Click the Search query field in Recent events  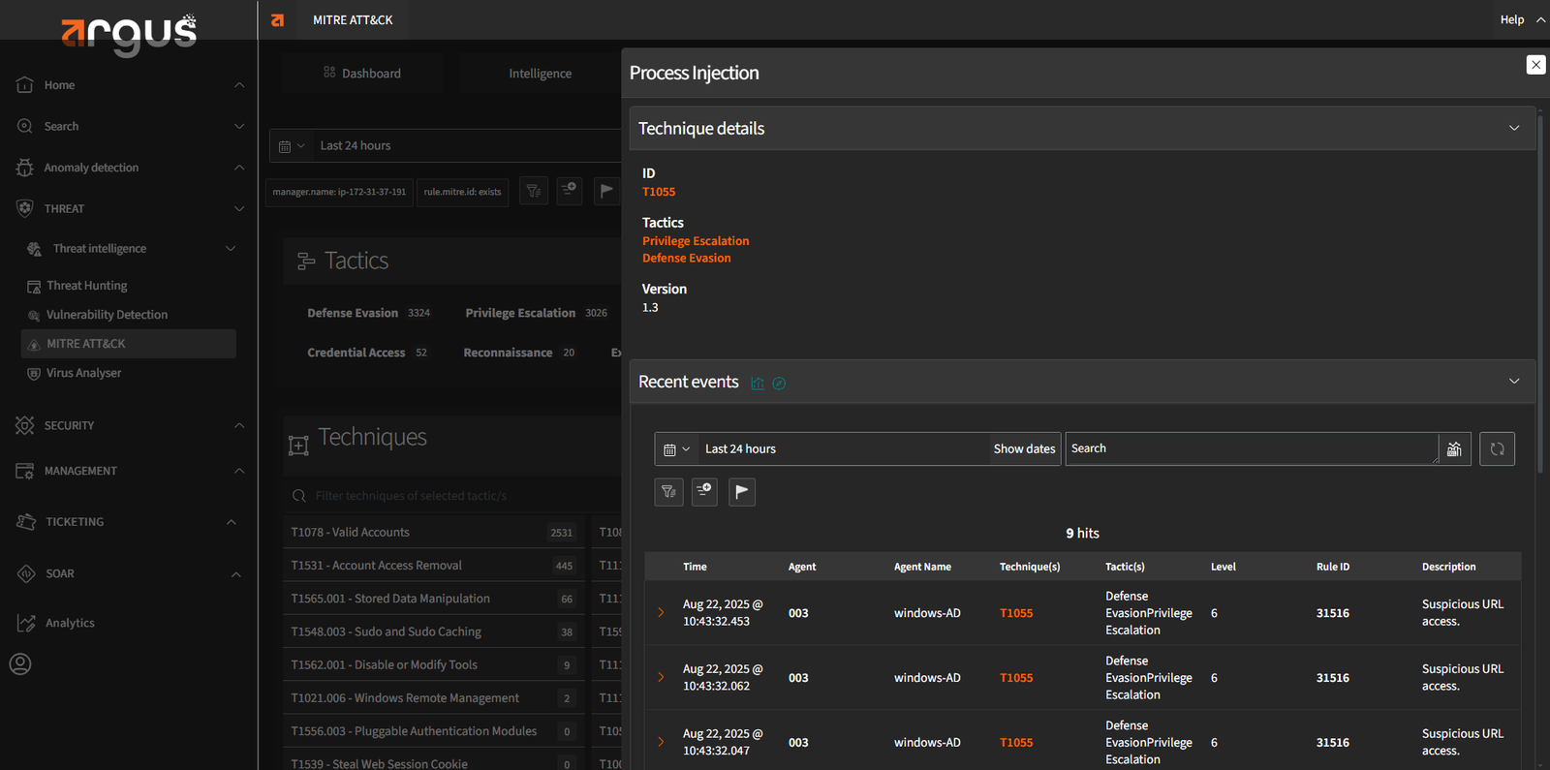1250,448
